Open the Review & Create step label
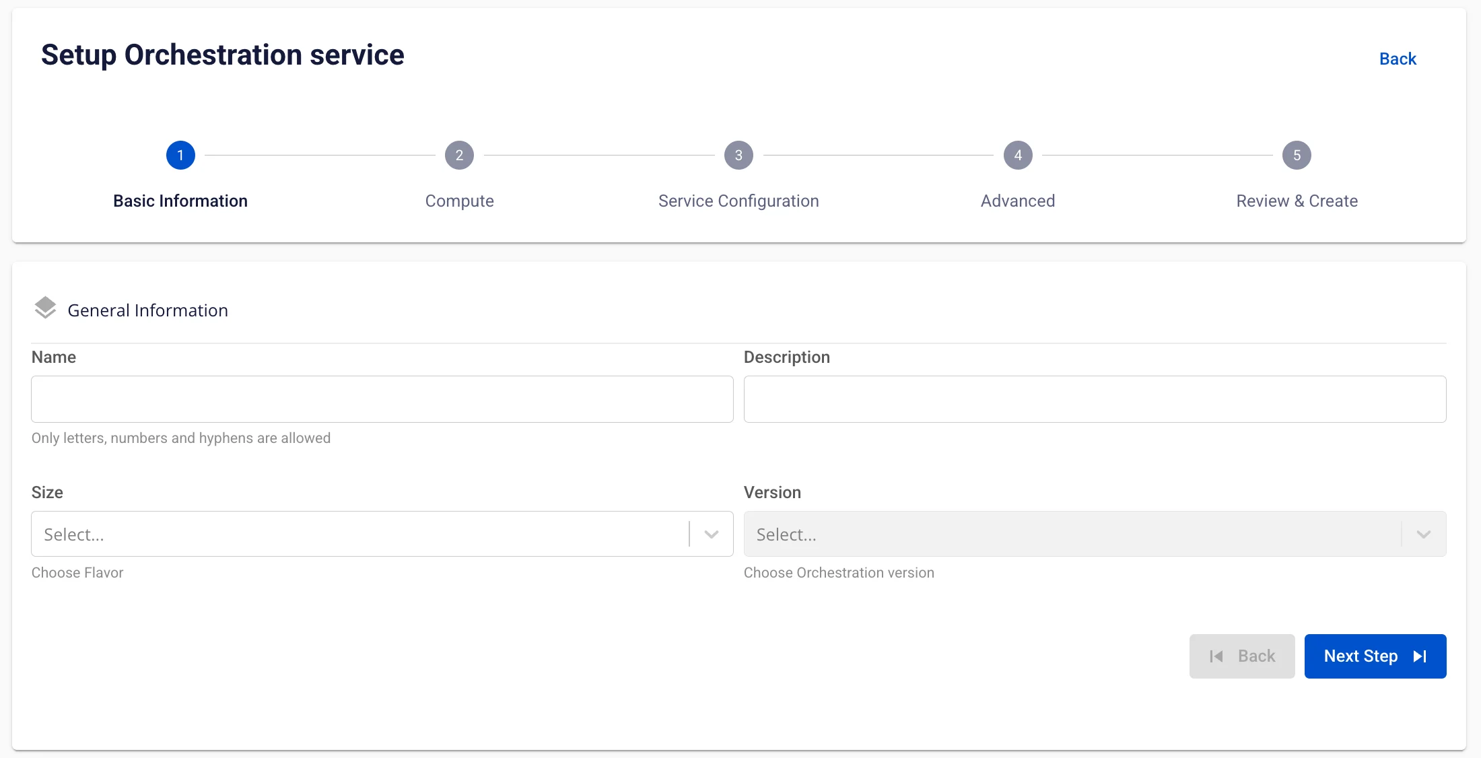 1297,201
